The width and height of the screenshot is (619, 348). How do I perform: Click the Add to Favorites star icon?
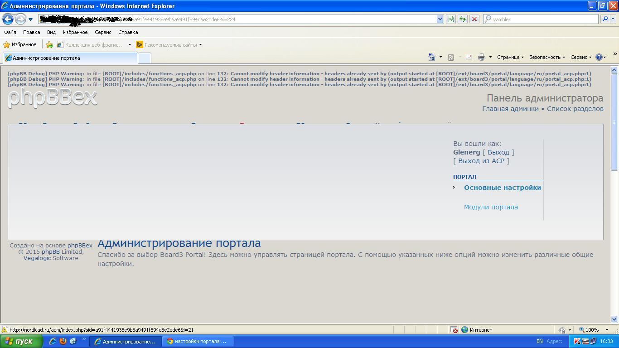[49, 44]
